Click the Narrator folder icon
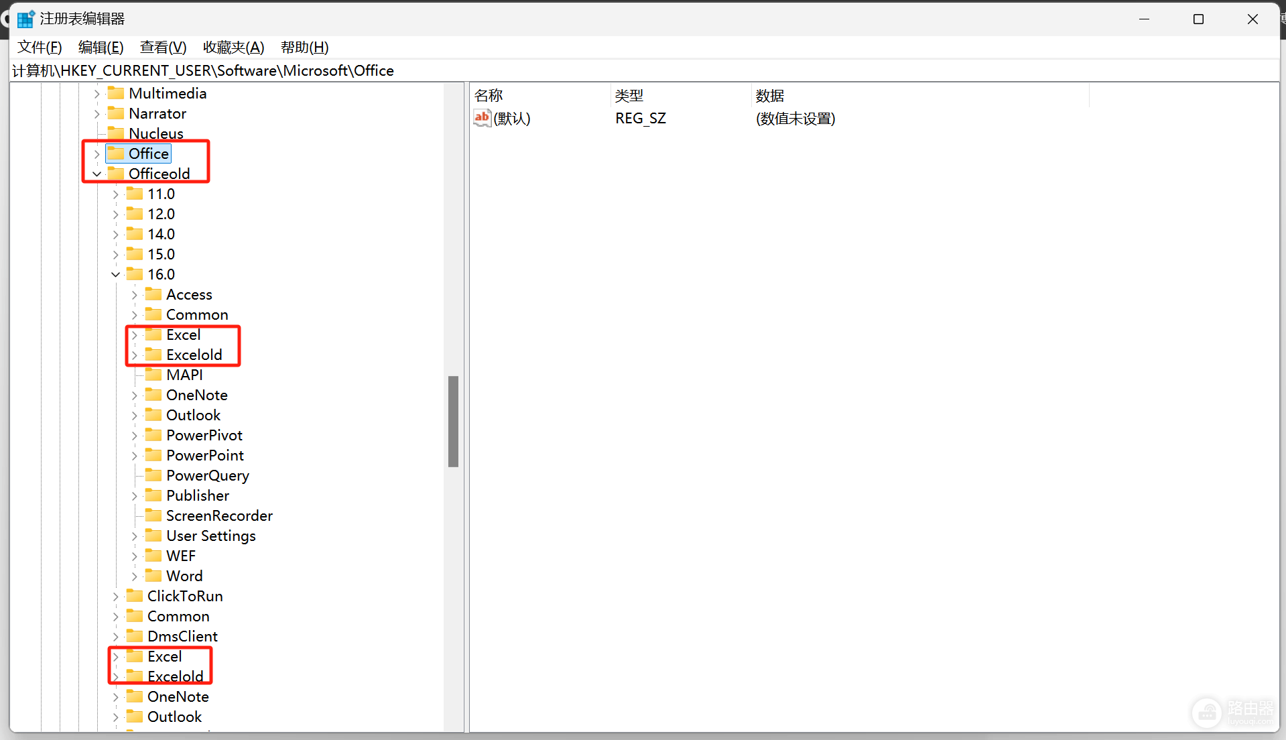Image resolution: width=1286 pixels, height=740 pixels. 116,113
